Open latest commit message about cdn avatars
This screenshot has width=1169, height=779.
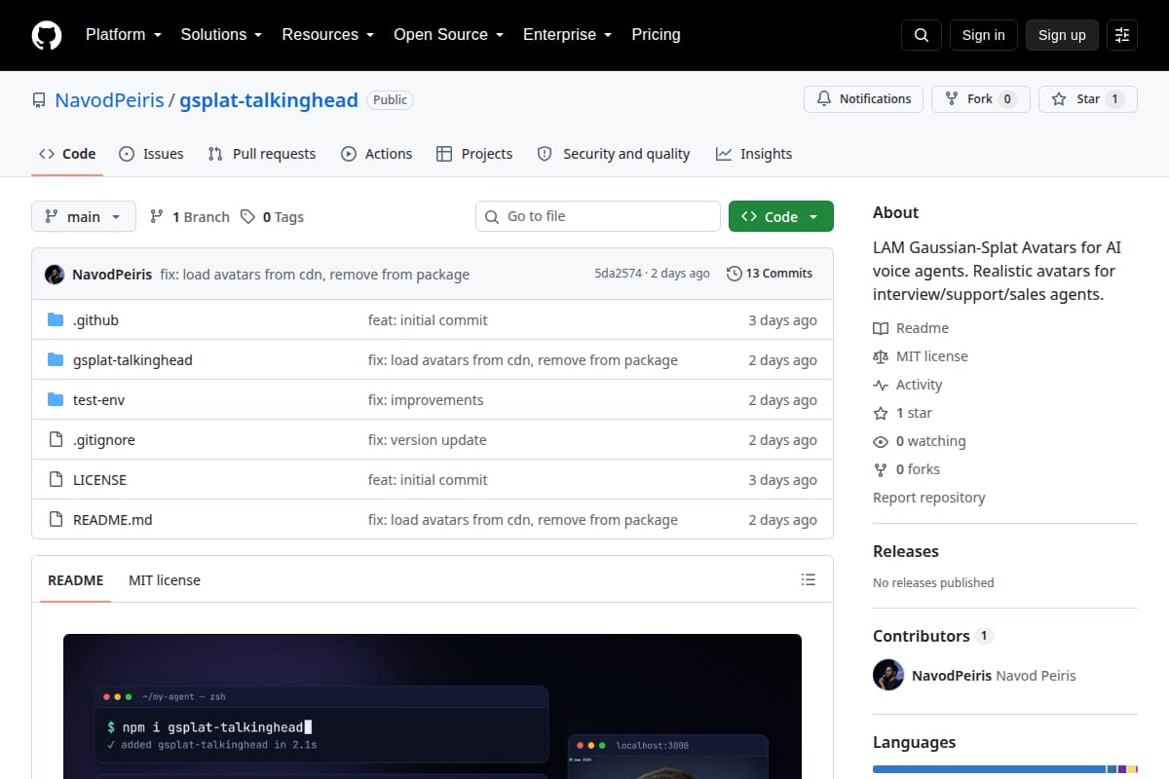coord(315,275)
